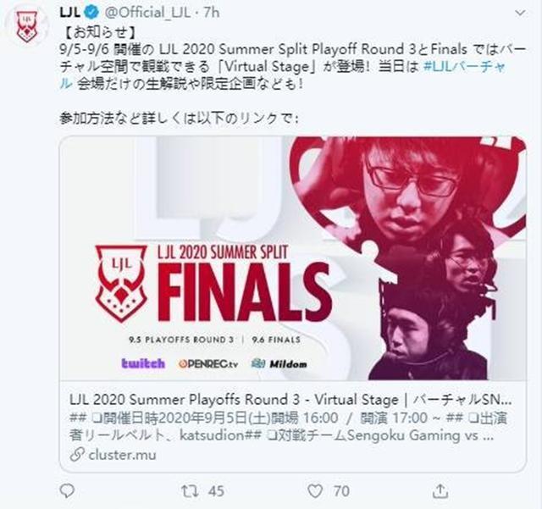
Task: Open the tweet options chevron menu
Action: (520, 14)
